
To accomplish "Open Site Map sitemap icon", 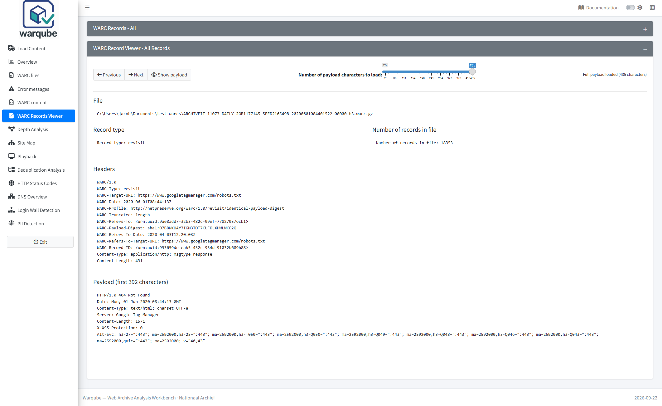I will point(12,143).
